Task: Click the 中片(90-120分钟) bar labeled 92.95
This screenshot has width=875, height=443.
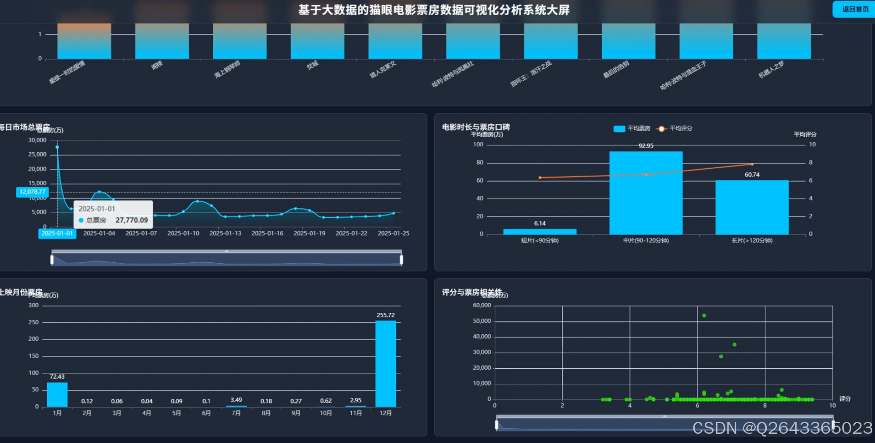Action: pos(646,193)
